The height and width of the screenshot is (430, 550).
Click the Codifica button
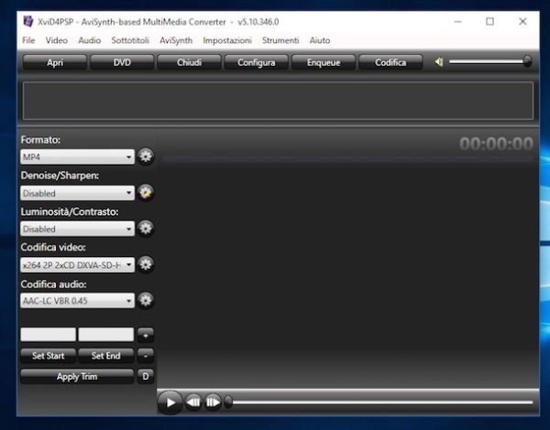point(390,63)
